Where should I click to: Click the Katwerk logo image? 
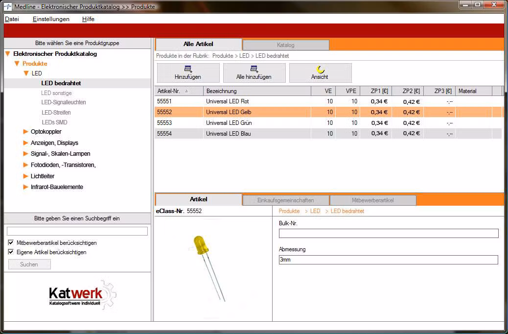77,295
